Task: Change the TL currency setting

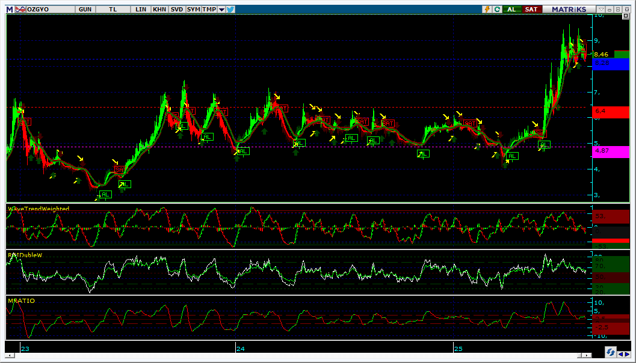Action: (x=113, y=9)
